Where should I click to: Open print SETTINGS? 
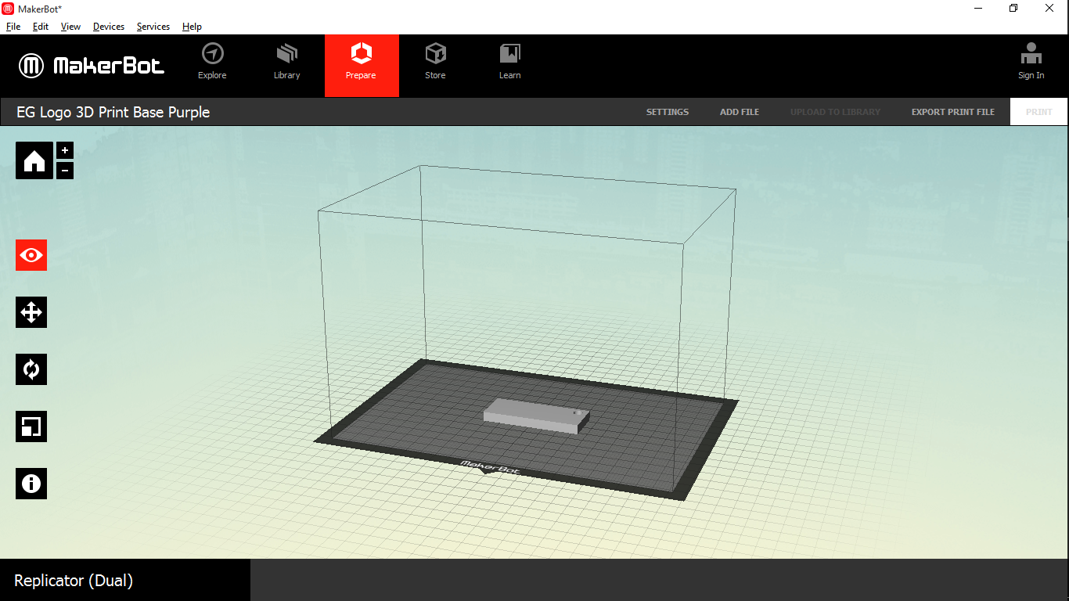point(668,112)
